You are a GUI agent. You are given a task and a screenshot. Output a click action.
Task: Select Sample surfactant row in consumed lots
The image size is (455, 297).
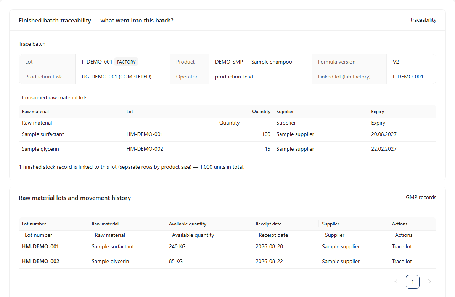pyautogui.click(x=227, y=134)
